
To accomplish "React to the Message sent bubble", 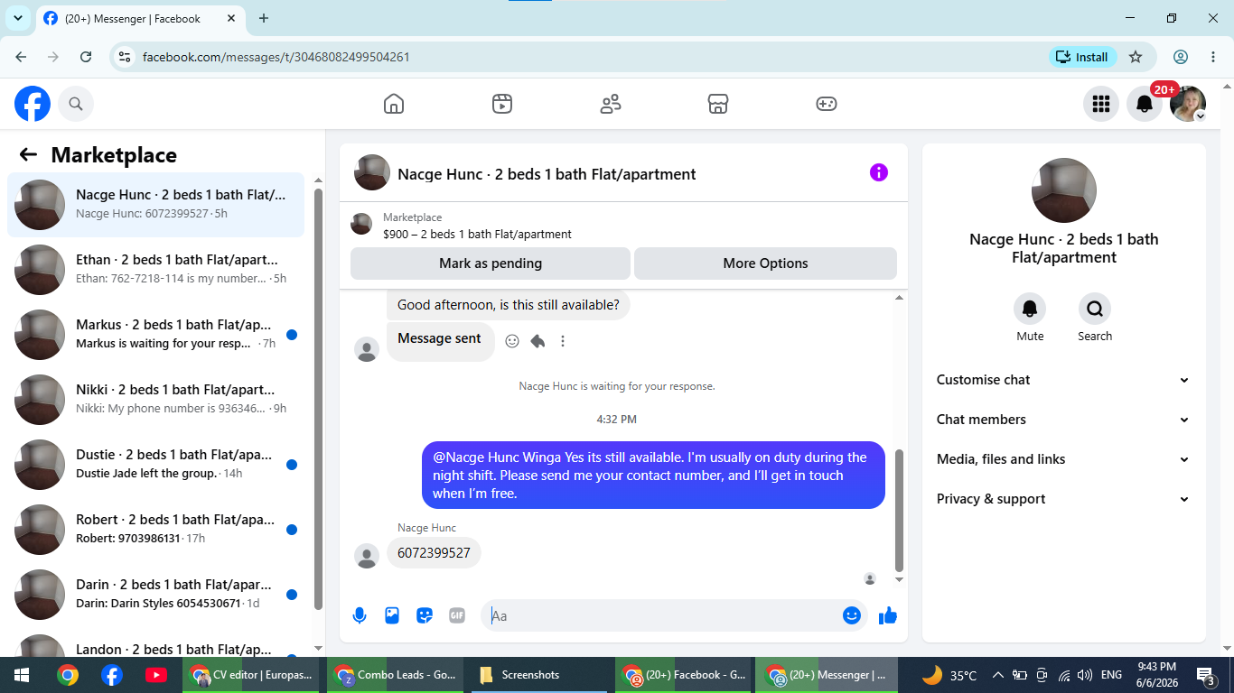I will point(512,341).
